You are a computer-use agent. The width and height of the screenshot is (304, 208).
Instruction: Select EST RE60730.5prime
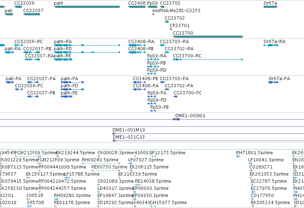coord(109,167)
